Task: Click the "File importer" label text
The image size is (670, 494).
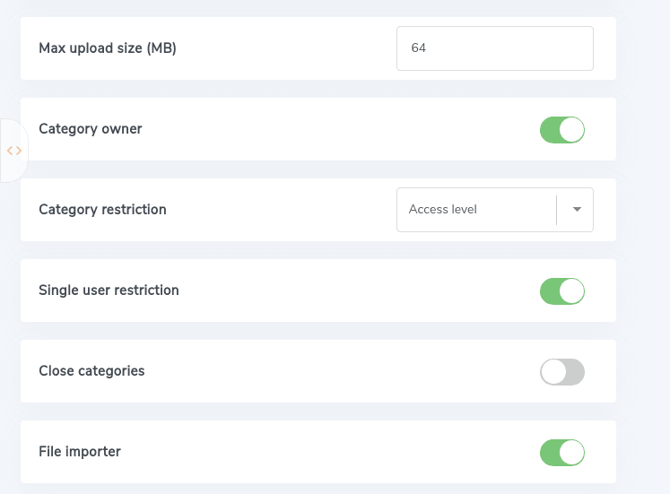Action: [x=80, y=452]
